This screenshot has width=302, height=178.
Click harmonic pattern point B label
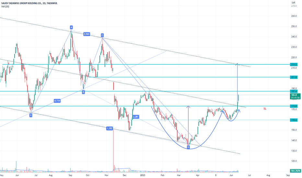click(83, 92)
